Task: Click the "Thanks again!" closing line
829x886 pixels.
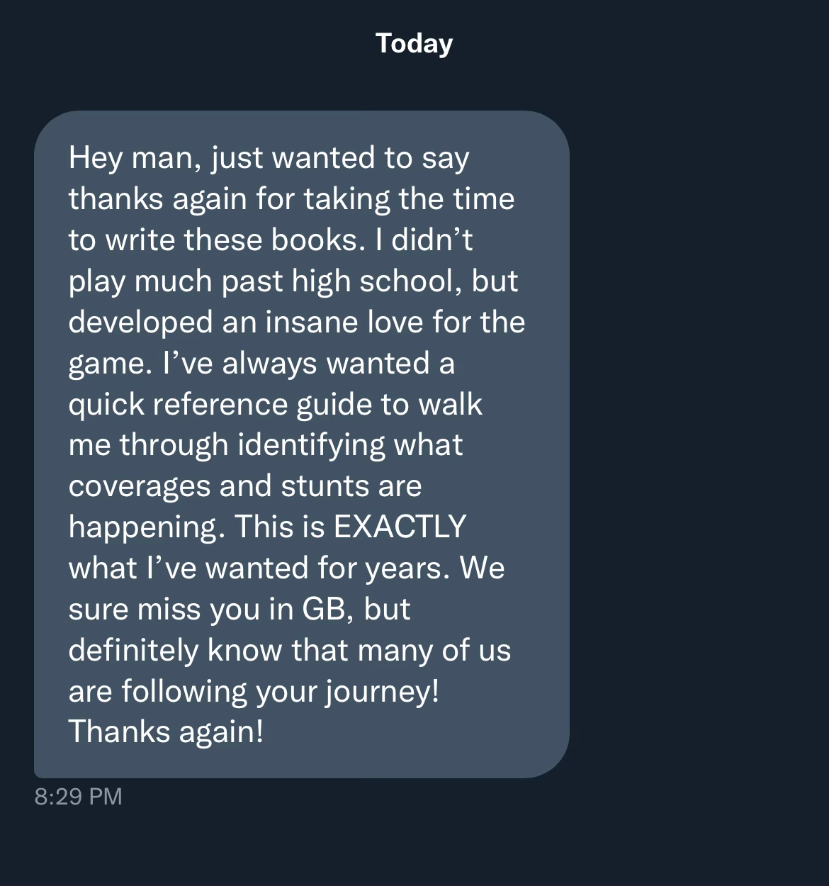Action: pos(166,732)
